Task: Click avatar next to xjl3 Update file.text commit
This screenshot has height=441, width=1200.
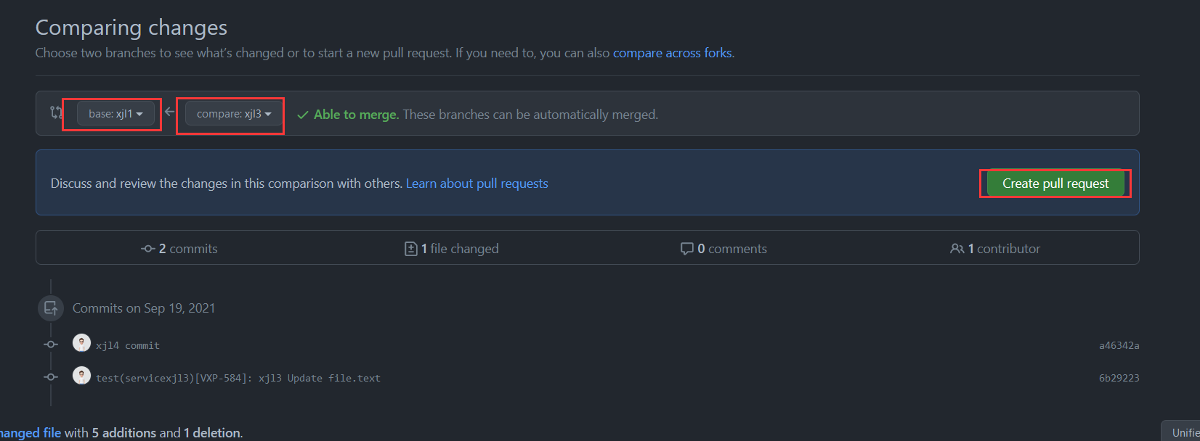Action: pos(81,376)
